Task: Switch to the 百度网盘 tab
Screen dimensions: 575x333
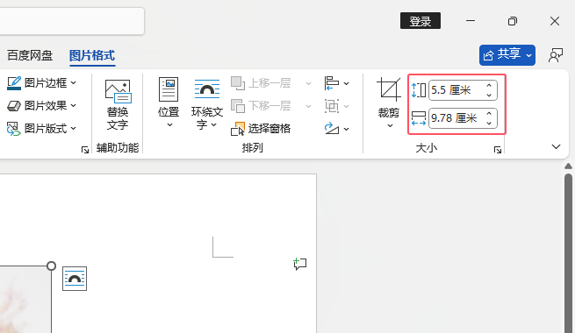Action: click(x=30, y=55)
